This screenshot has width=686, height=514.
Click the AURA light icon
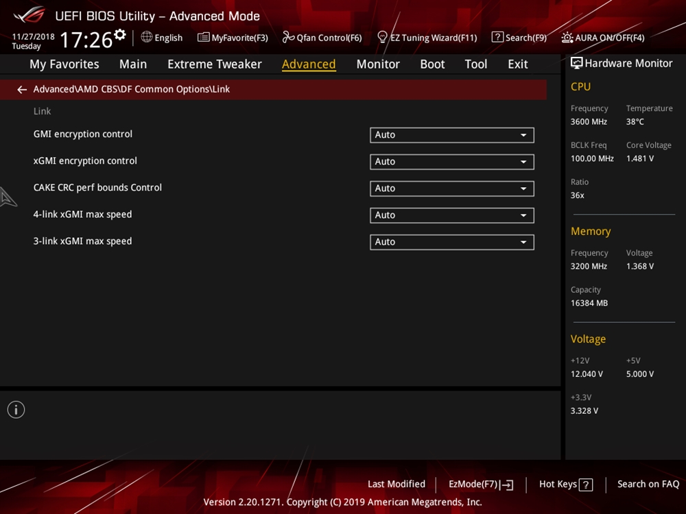pyautogui.click(x=567, y=38)
